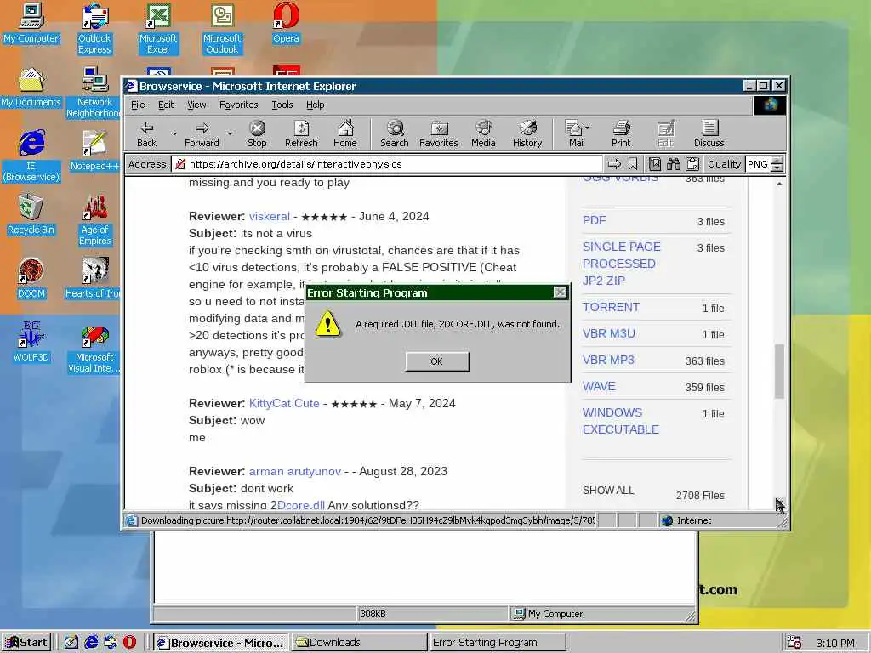Switch to Error Starting Program taskbar item
Screen dimensions: 871x653
pos(497,643)
